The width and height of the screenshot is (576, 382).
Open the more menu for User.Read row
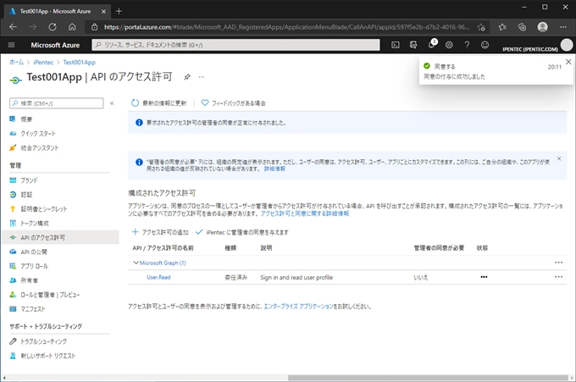tap(558, 277)
